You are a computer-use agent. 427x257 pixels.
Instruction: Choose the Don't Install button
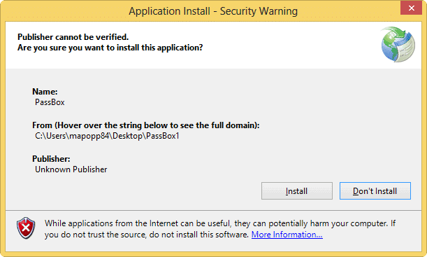tap(375, 191)
